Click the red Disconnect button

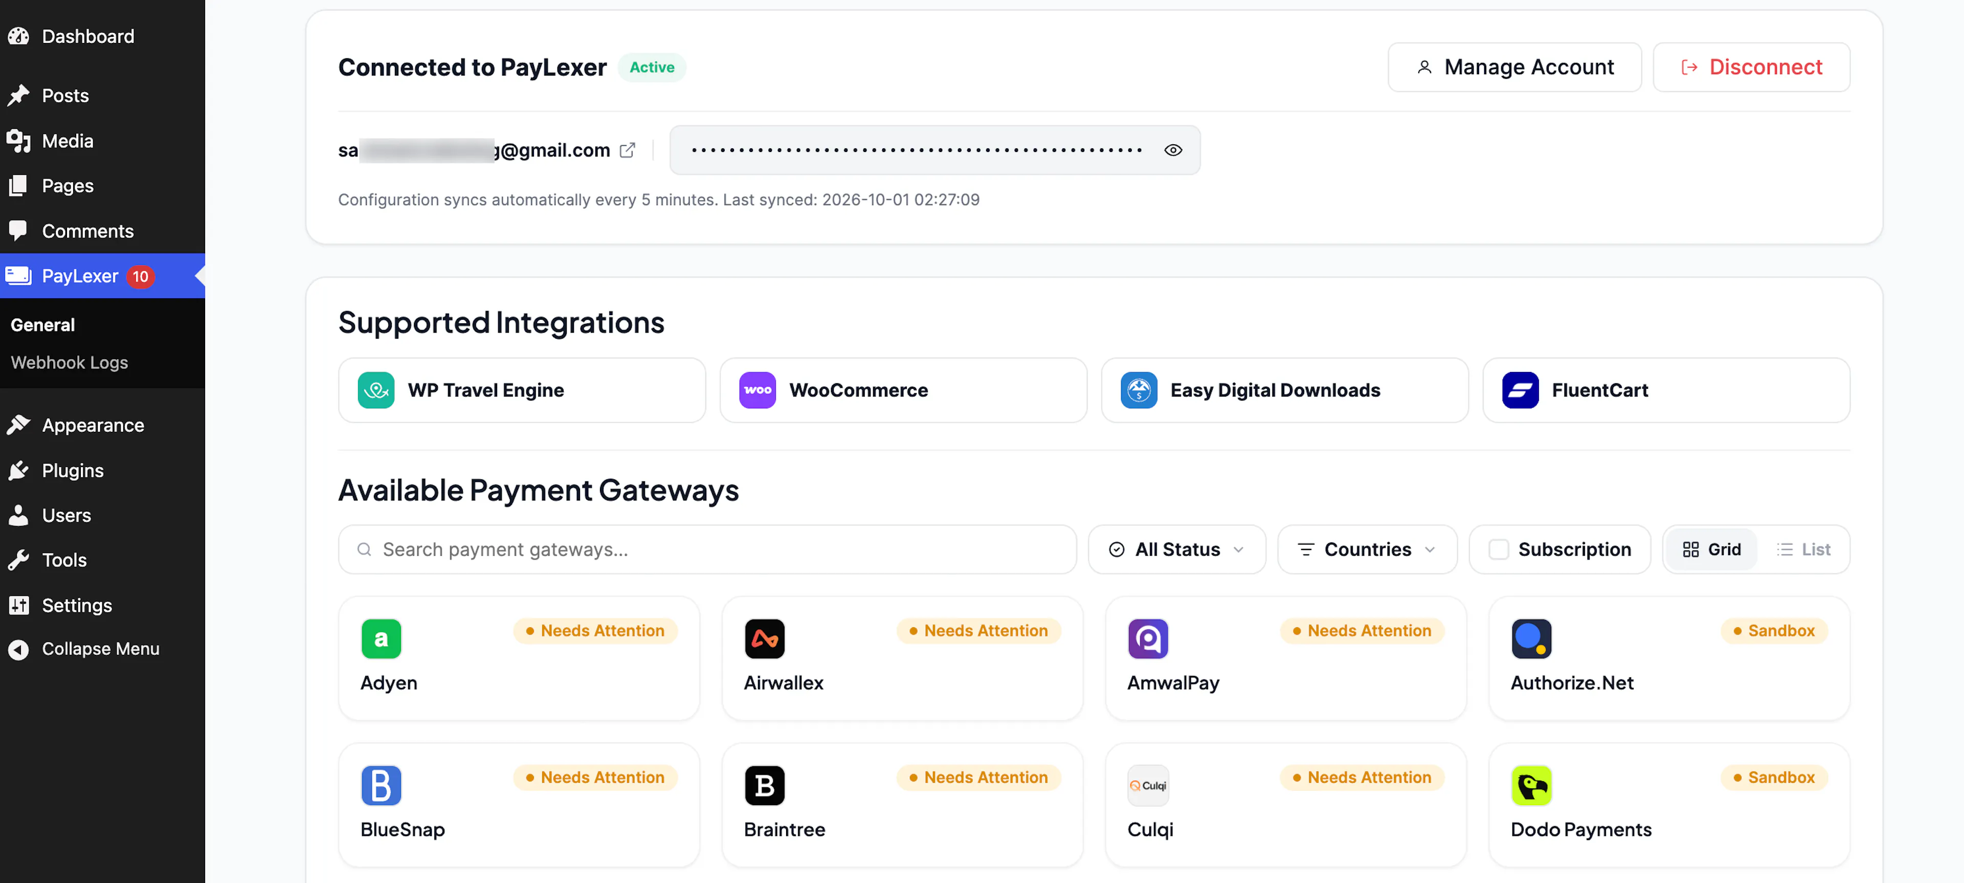point(1751,67)
